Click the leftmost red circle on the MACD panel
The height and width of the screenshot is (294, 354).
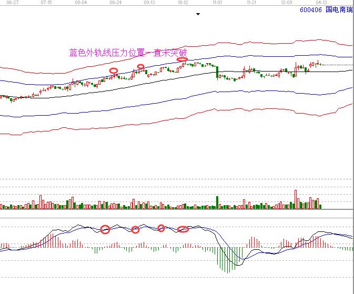[x=105, y=229]
